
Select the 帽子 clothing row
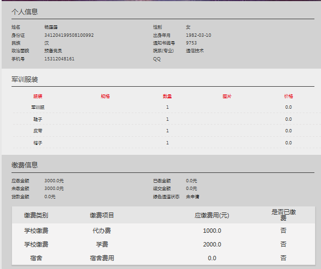pos(166,143)
